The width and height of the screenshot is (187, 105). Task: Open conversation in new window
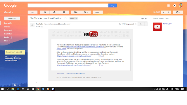[x=146, y=18]
